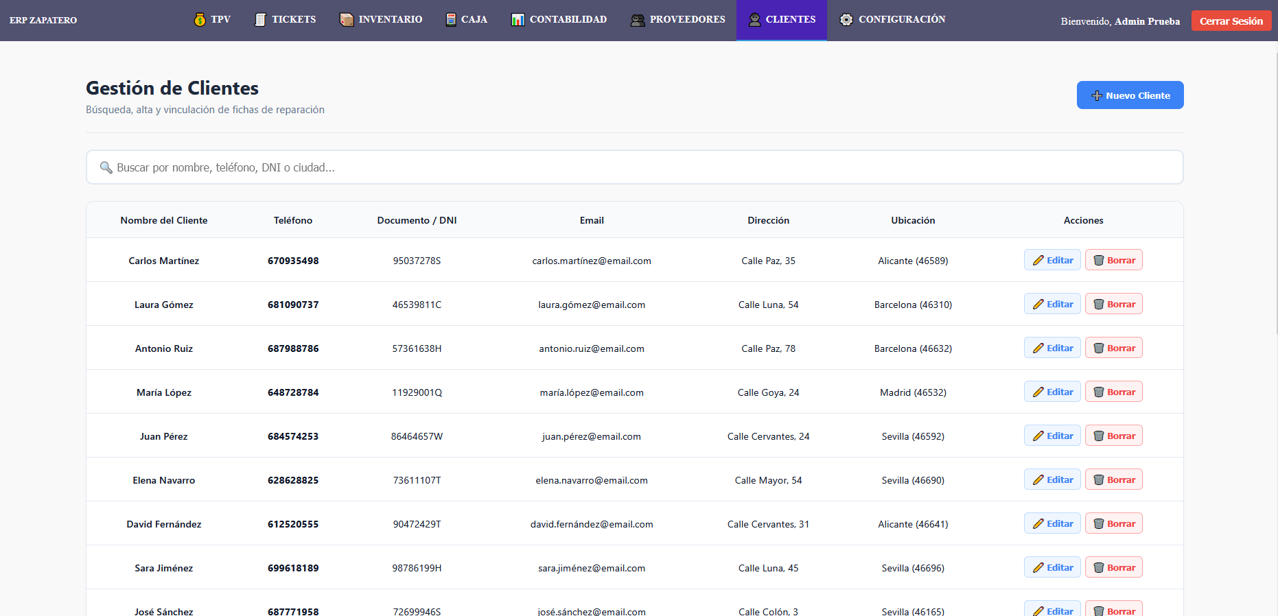Click pencil icon in David Fernández row
This screenshot has height=616, width=1278.
pyautogui.click(x=1038, y=523)
